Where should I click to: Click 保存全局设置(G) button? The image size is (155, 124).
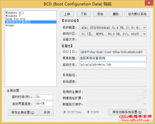click(23, 113)
